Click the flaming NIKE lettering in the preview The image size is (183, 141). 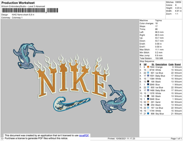coord(72,76)
